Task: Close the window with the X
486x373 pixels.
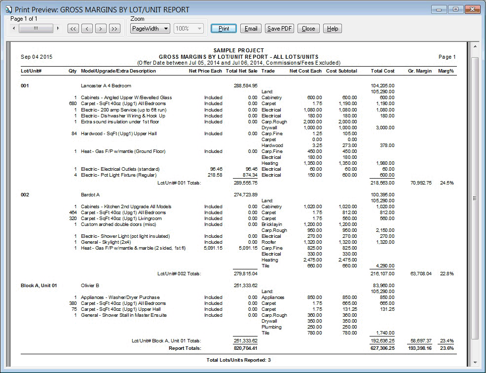Action: [472, 9]
